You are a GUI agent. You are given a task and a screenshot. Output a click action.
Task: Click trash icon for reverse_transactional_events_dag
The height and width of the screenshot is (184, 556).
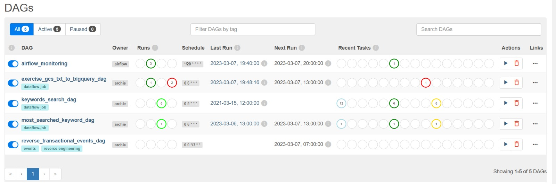pos(517,144)
